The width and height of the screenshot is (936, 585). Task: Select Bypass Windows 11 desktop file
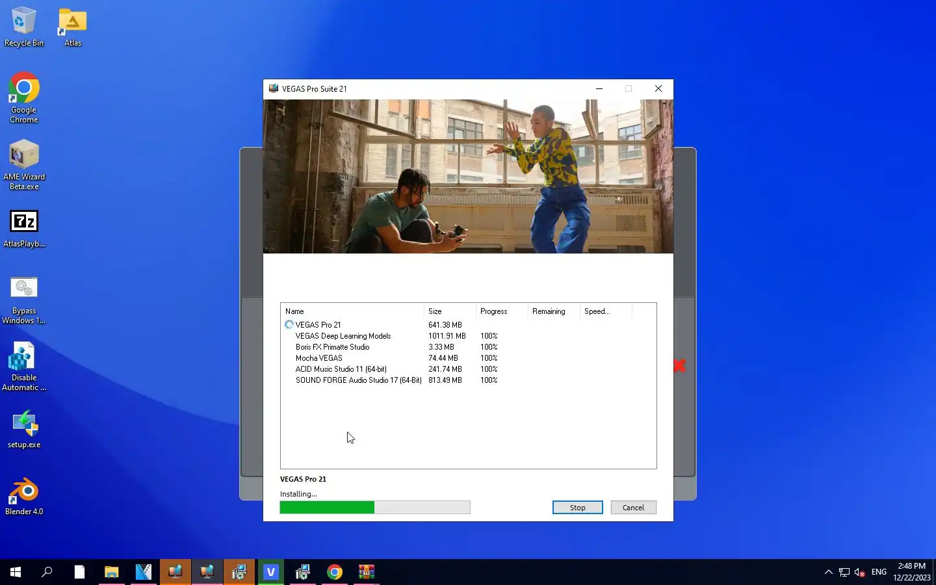tap(24, 300)
